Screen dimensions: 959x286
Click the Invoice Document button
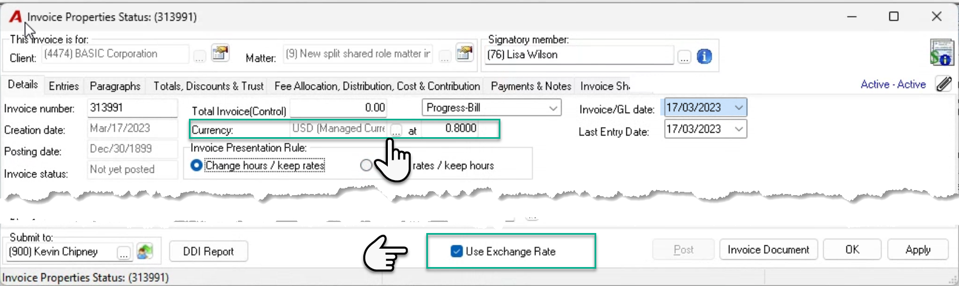click(768, 250)
